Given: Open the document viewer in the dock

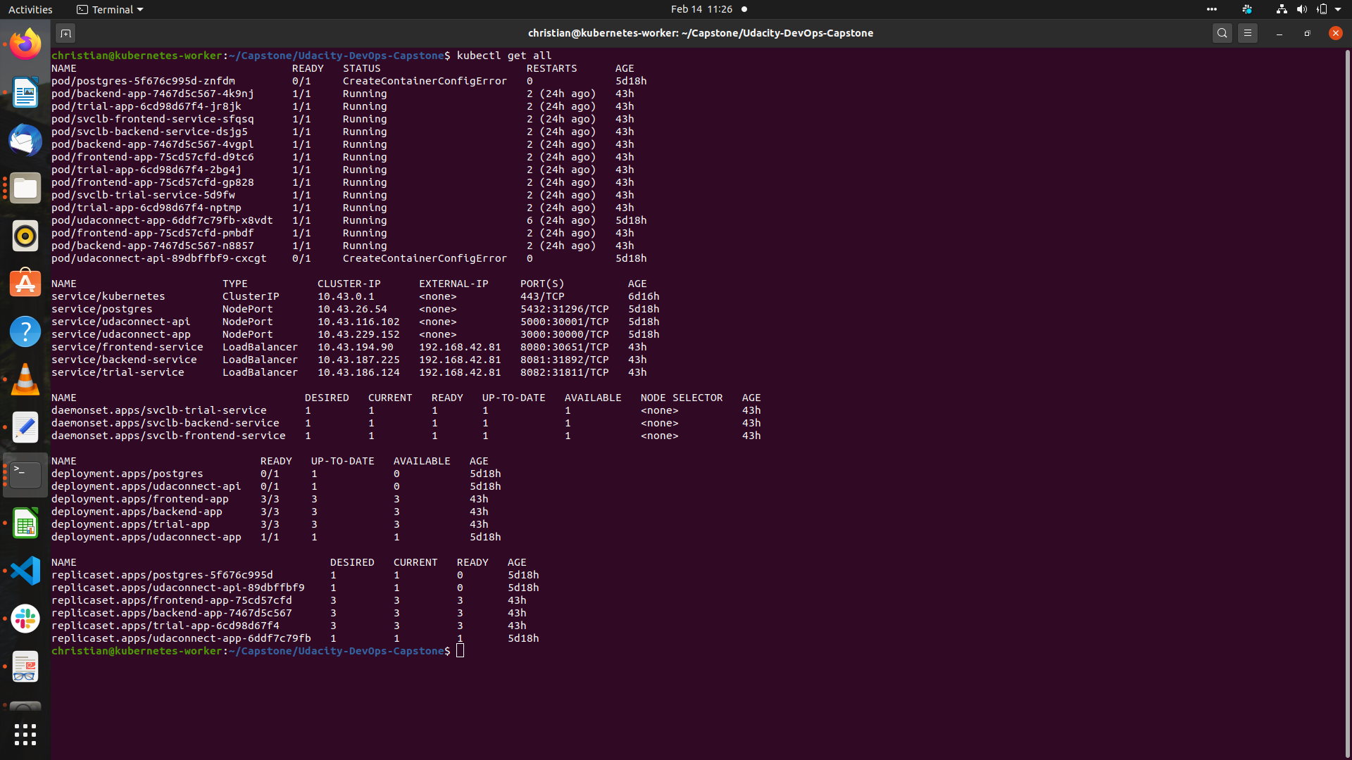Looking at the screenshot, I should coord(25,666).
